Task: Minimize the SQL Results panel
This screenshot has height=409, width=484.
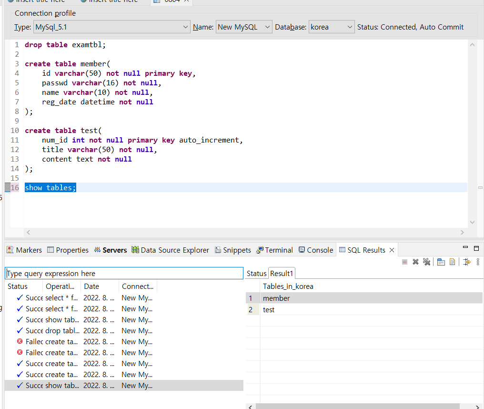Action: click(465, 247)
